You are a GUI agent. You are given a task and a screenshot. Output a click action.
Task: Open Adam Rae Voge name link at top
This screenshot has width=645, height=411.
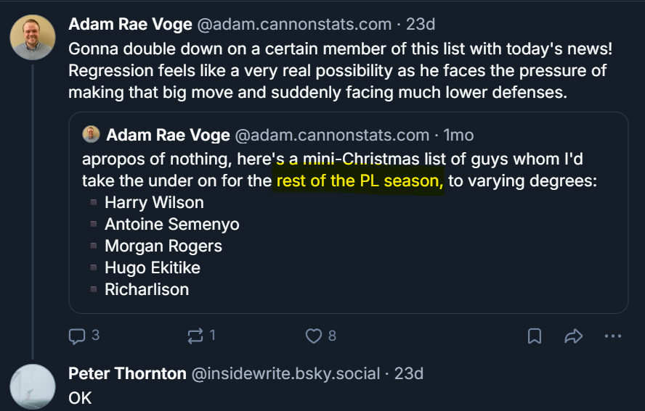129,24
